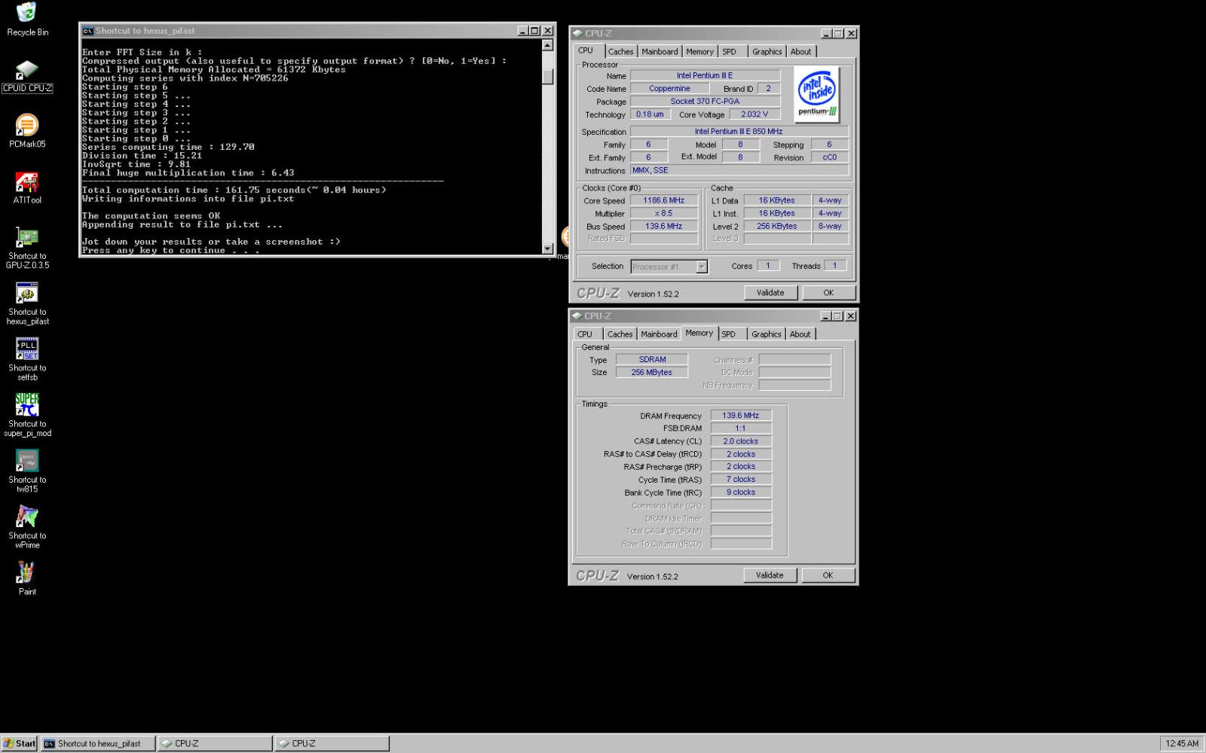Click the Instructions MMX, SSE field
The height and width of the screenshot is (753, 1206).
pyautogui.click(x=739, y=170)
